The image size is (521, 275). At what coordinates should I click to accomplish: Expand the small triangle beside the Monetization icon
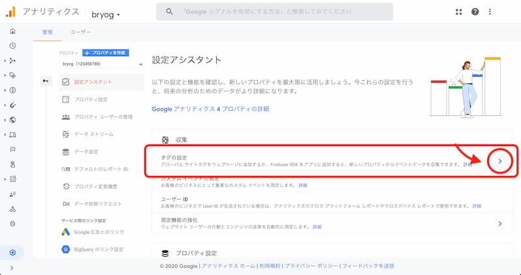(x=5, y=90)
